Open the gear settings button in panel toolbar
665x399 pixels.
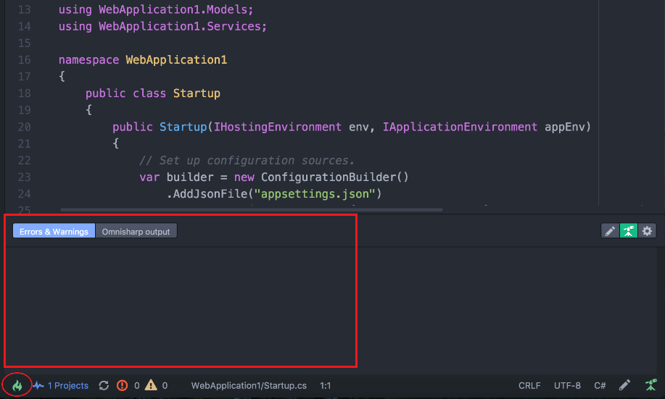(647, 231)
